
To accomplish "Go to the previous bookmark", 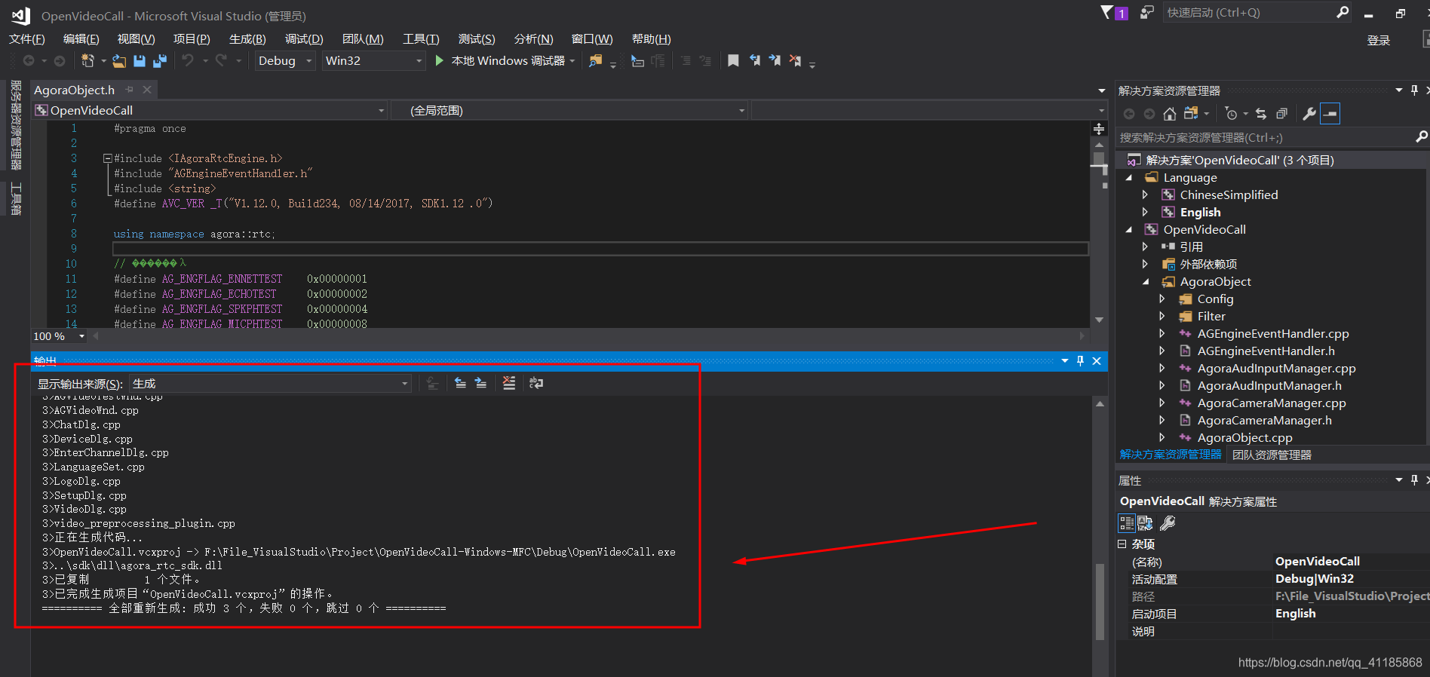I will 754,60.
